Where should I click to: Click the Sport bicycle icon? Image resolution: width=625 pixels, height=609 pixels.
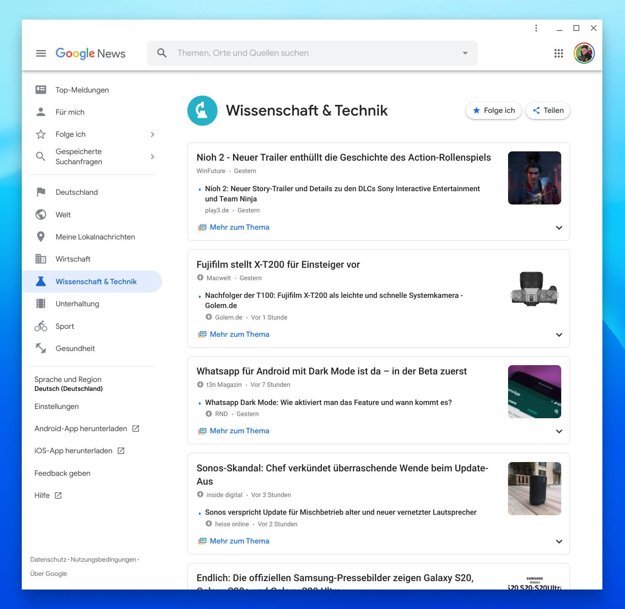pos(41,326)
